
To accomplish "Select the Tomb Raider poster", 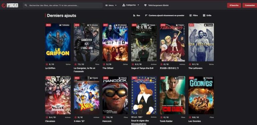I will (172, 95).
